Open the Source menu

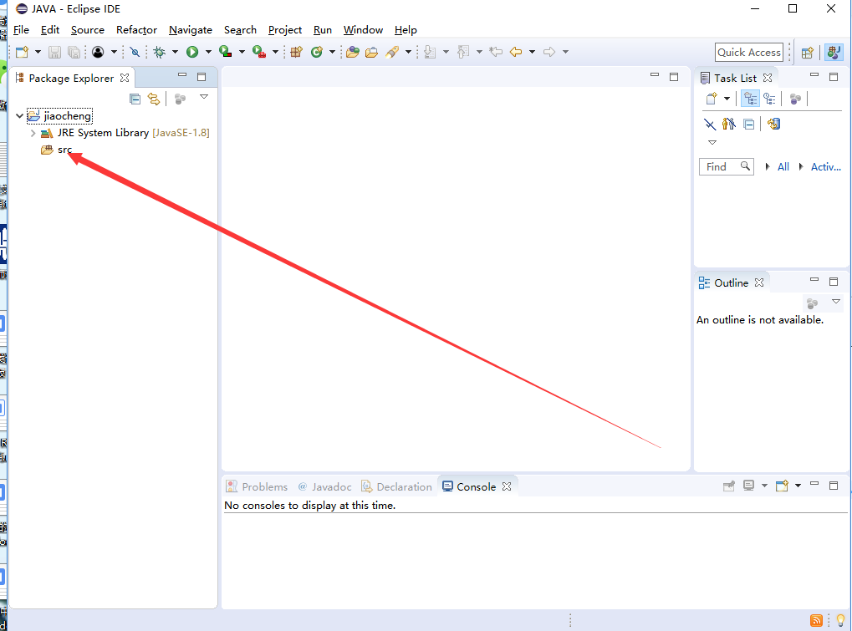(x=88, y=30)
